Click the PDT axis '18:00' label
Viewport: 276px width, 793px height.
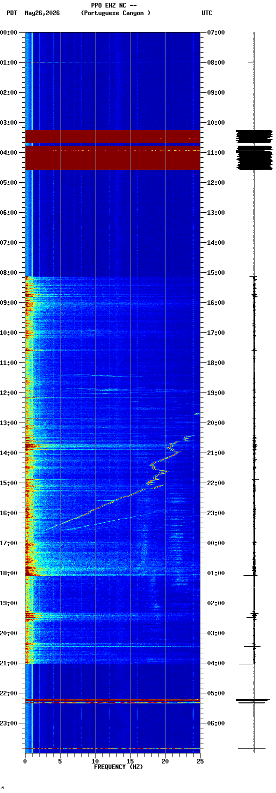tap(8, 573)
